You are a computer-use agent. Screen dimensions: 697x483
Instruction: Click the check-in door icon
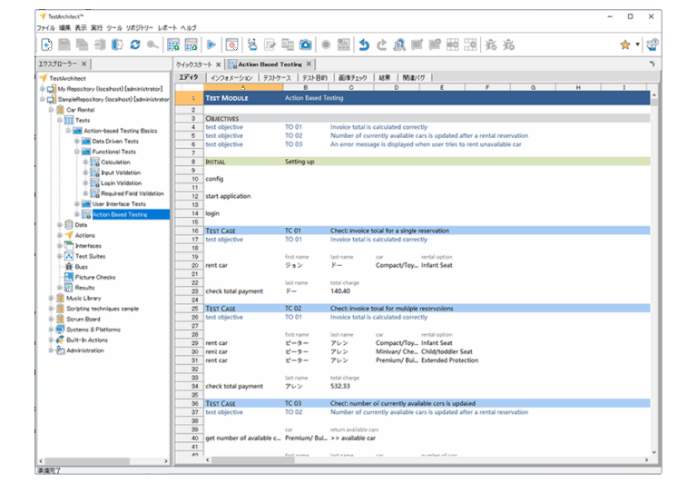click(x=117, y=44)
